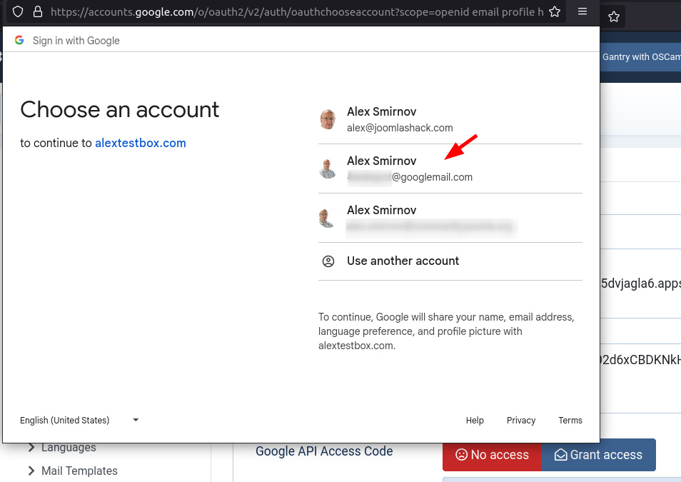The width and height of the screenshot is (681, 482).
Task: Open the English (United States) language dropdown
Action: click(x=79, y=421)
